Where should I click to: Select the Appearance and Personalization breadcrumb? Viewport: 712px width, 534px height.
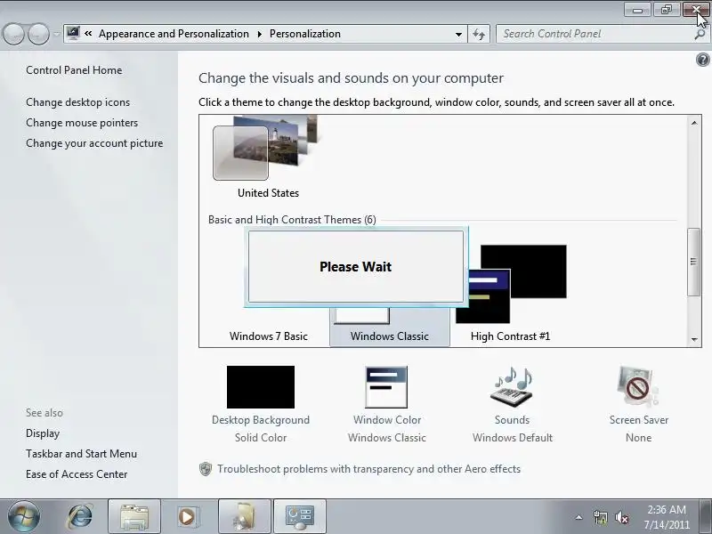(174, 34)
